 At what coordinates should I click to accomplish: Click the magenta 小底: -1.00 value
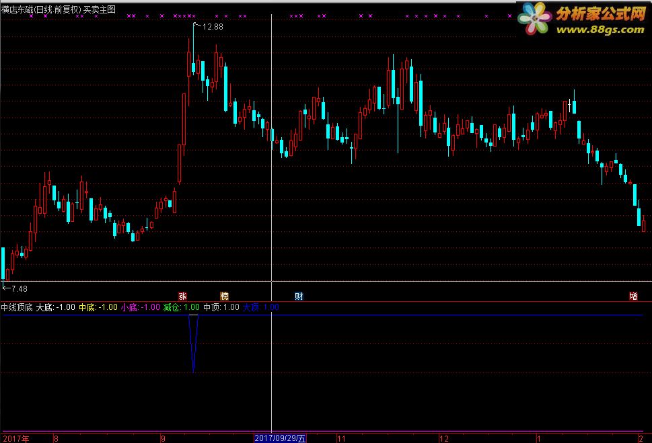(x=141, y=307)
